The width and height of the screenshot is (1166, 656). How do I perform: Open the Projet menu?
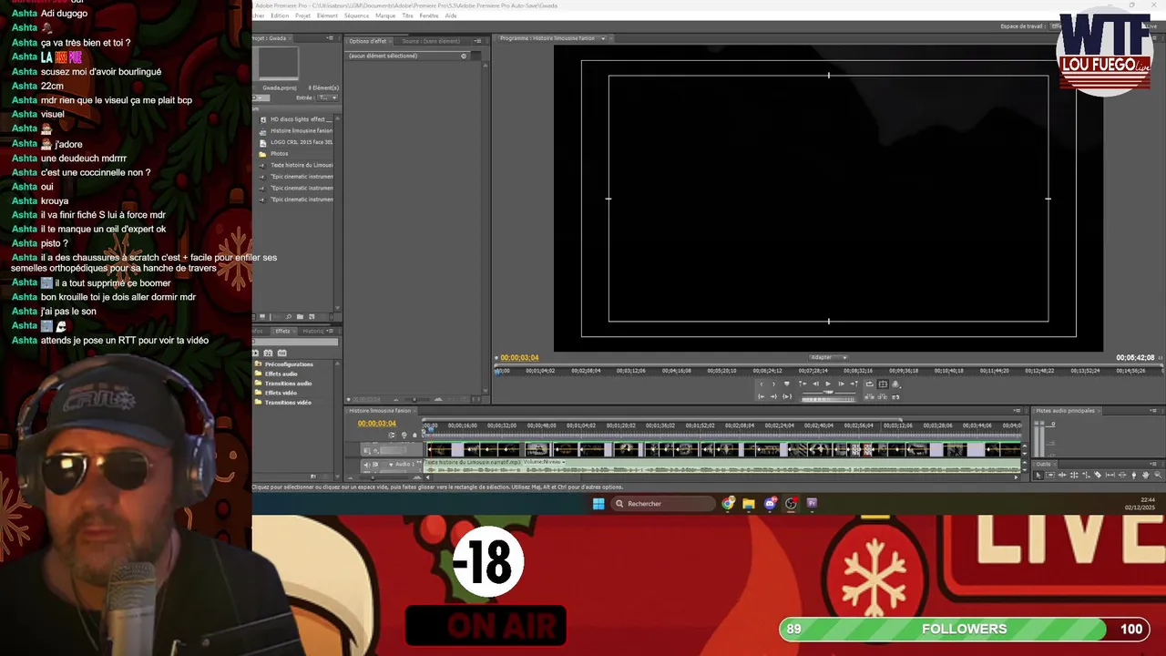click(x=302, y=15)
